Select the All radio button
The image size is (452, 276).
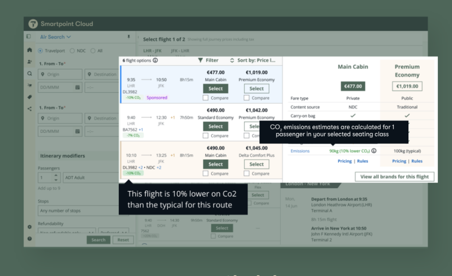(x=93, y=51)
